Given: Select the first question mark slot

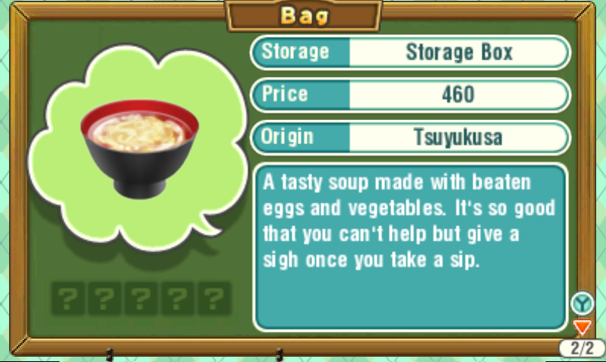Looking at the screenshot, I should click(x=68, y=298).
